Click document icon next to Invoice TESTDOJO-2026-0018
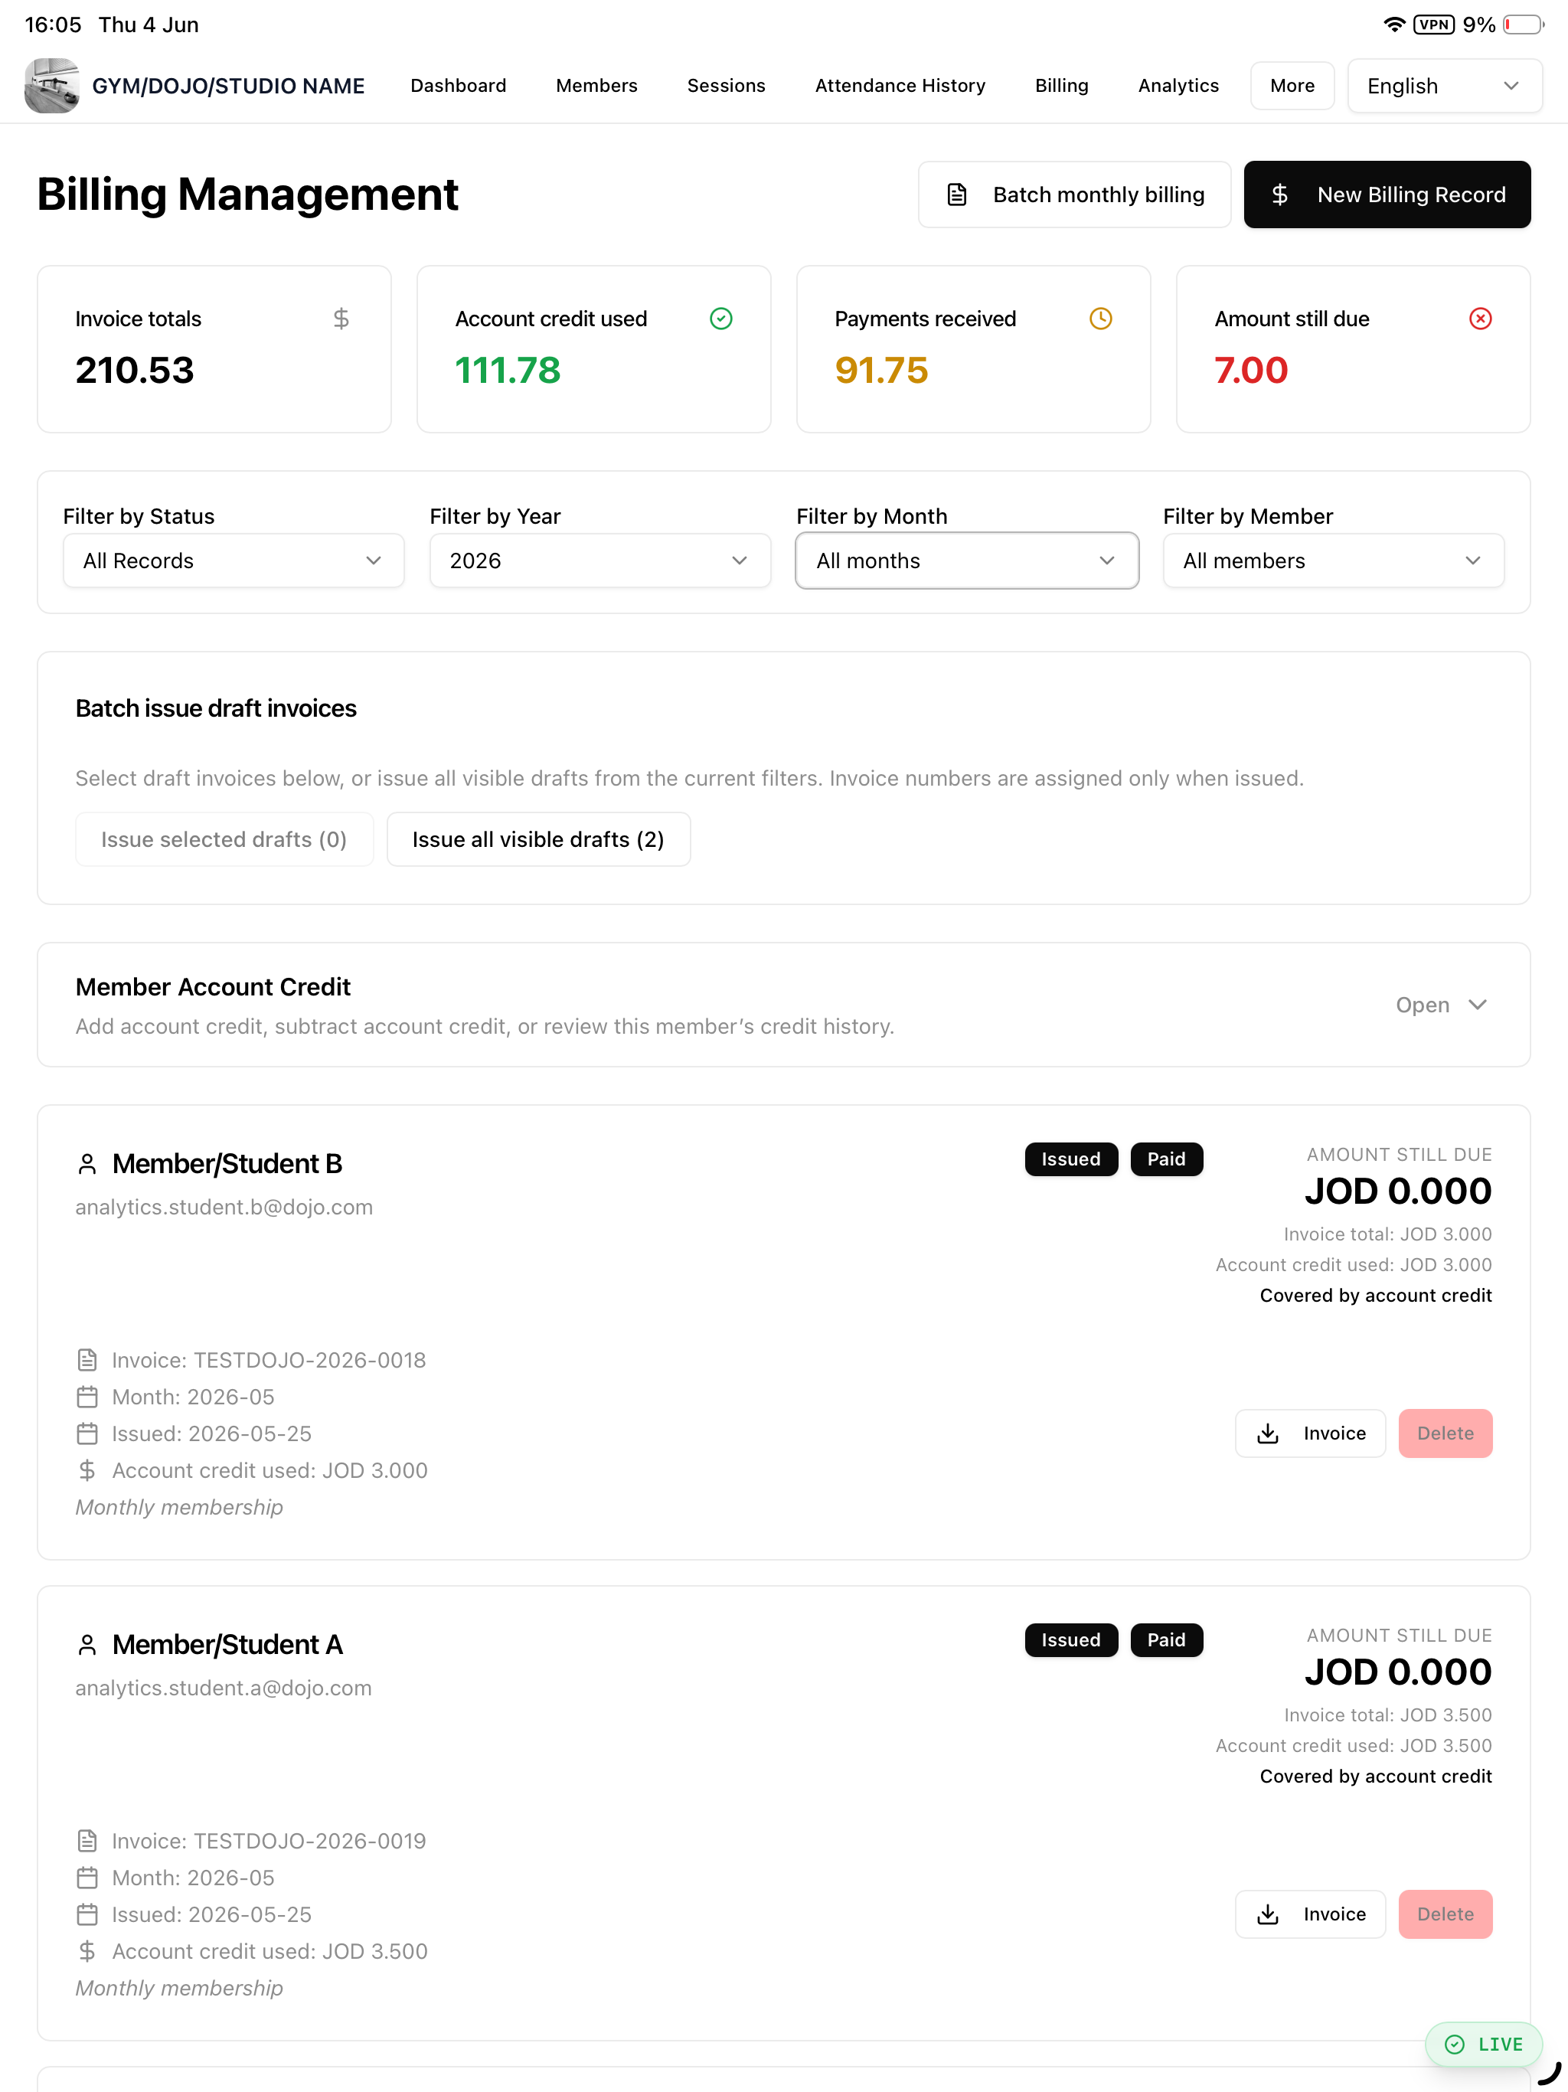The width and height of the screenshot is (1568, 2092). point(87,1360)
